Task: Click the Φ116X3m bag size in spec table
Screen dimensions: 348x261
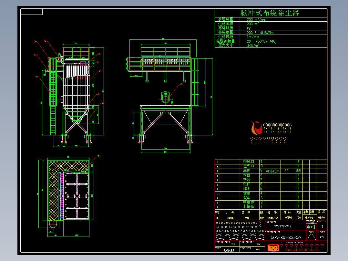Action: tap(267, 33)
